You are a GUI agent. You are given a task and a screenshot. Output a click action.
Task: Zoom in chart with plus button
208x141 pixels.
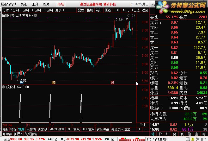(x=139, y=129)
